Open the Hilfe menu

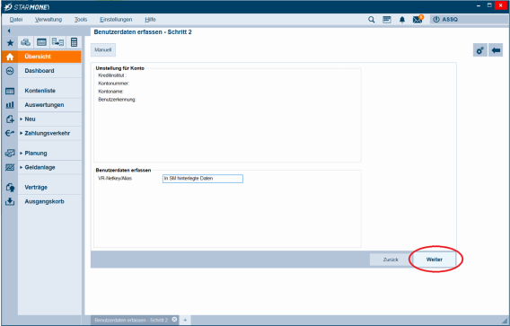pos(150,20)
